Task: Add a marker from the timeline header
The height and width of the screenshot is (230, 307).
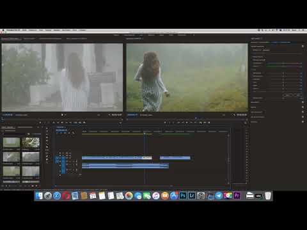Action: click(x=69, y=133)
